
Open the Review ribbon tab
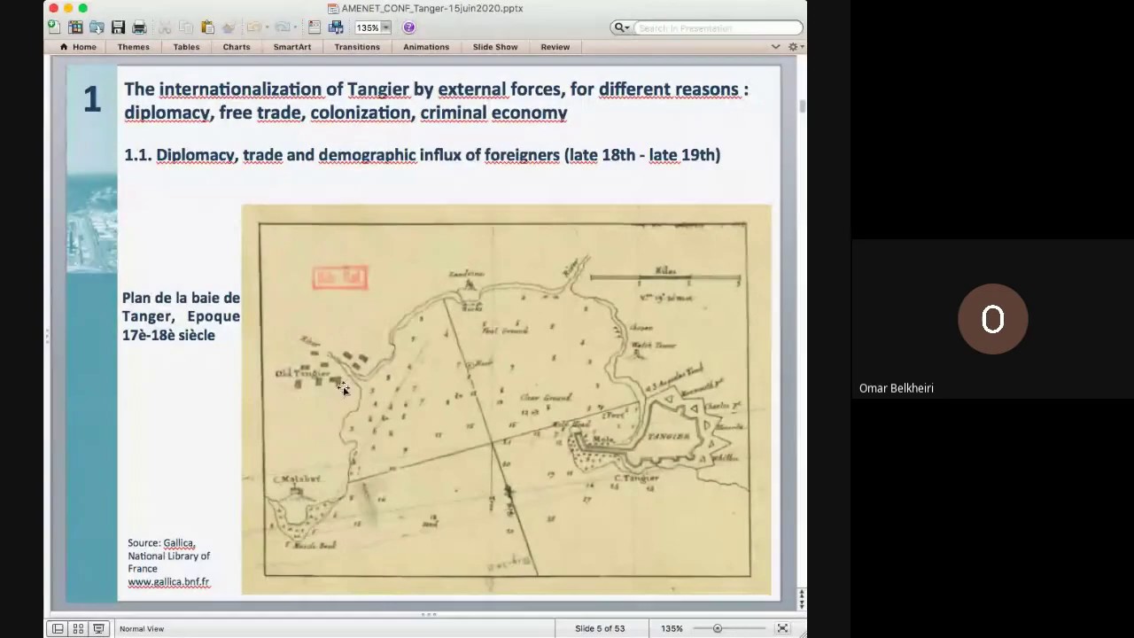pyautogui.click(x=555, y=47)
